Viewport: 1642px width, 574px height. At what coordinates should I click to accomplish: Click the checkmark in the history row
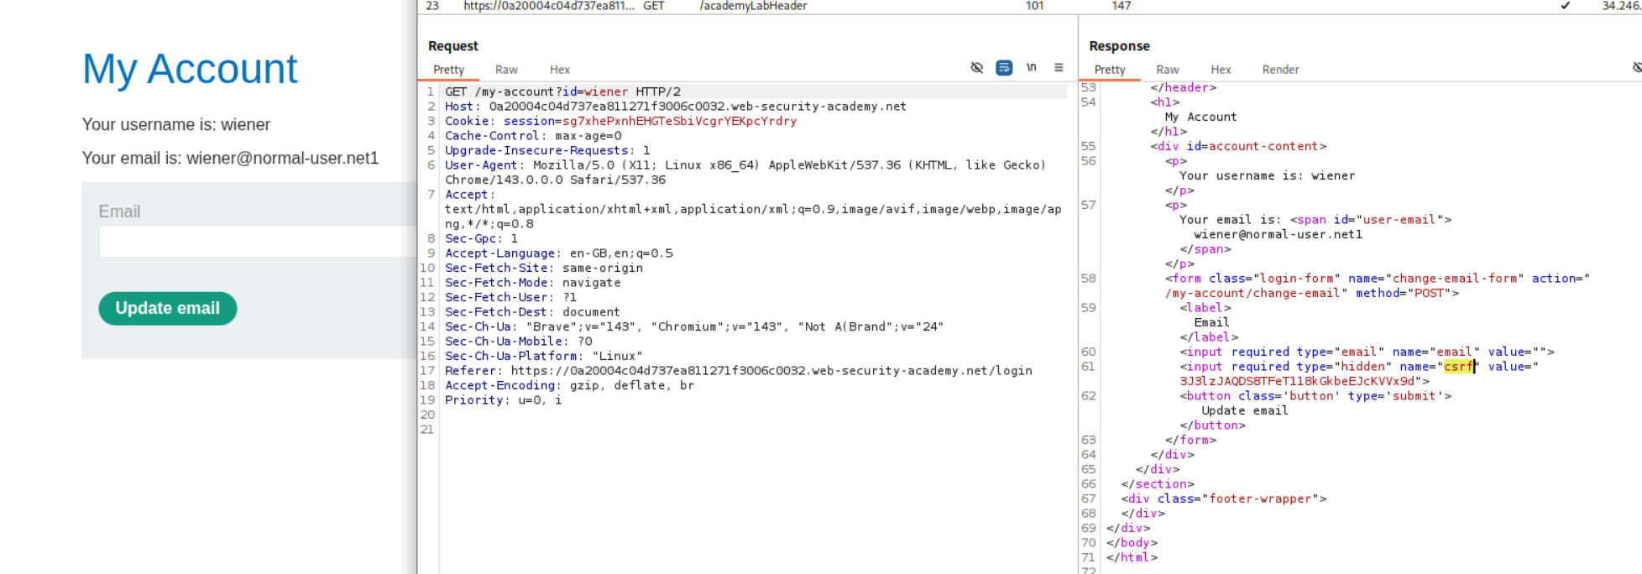[x=1565, y=6]
